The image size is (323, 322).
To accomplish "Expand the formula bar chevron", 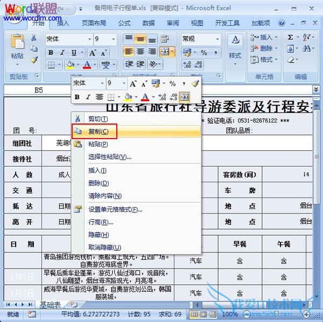I will (316, 90).
